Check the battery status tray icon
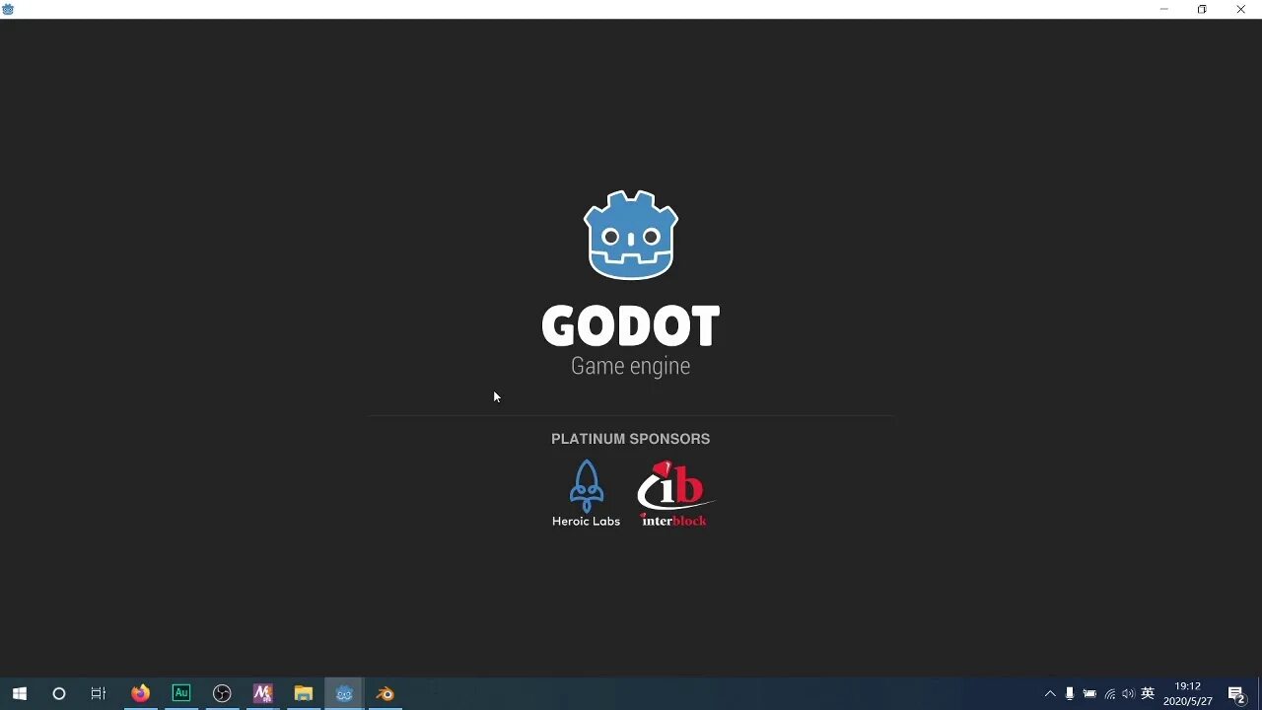Screen dimensions: 1262x710 pyautogui.click(x=1089, y=694)
